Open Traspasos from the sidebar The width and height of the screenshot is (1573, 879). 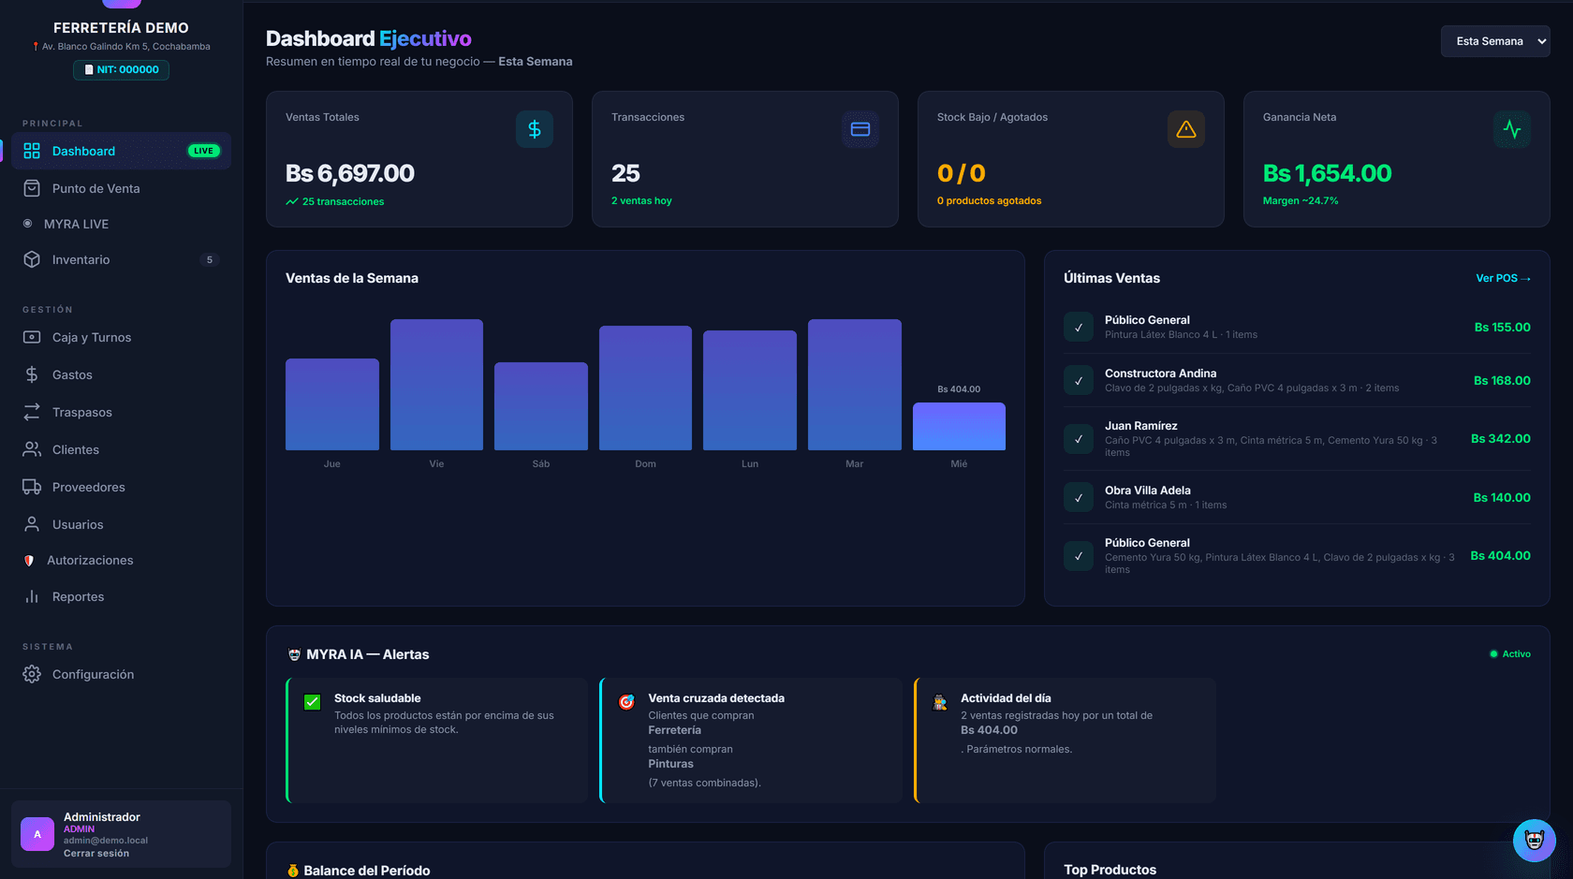[x=121, y=412]
